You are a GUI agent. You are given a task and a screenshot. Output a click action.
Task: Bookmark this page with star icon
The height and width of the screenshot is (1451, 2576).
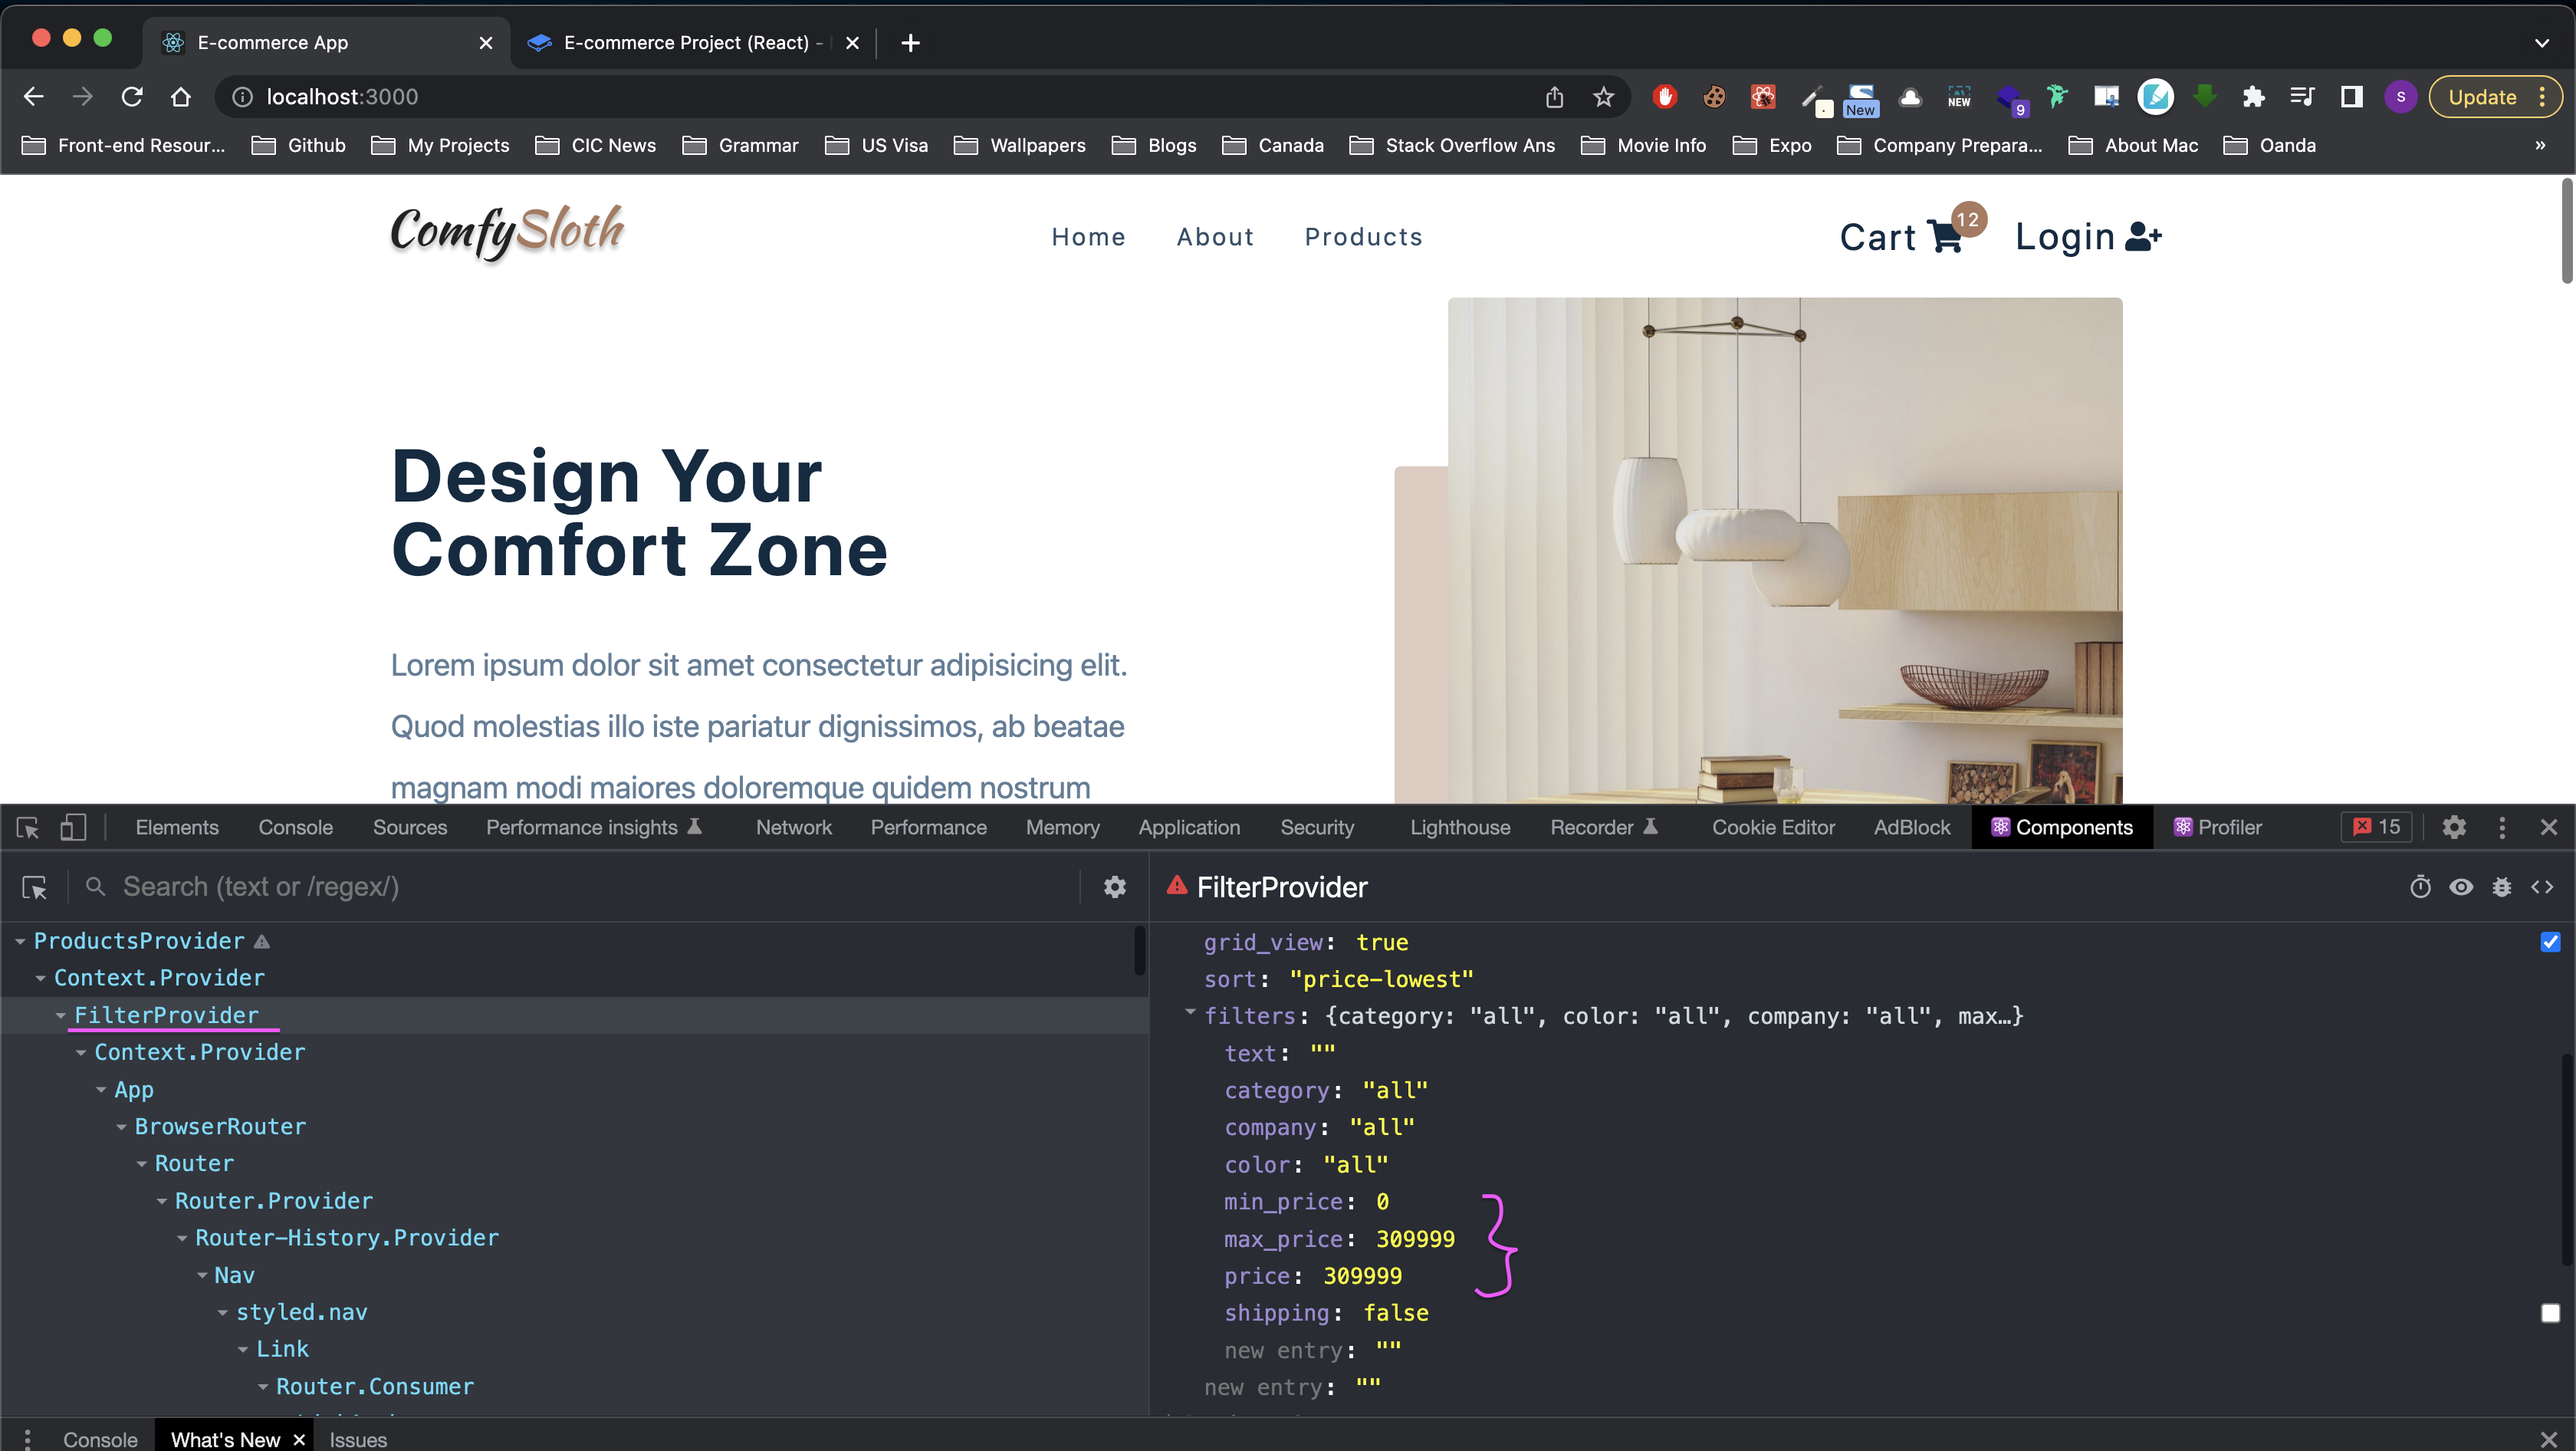pyautogui.click(x=1604, y=97)
